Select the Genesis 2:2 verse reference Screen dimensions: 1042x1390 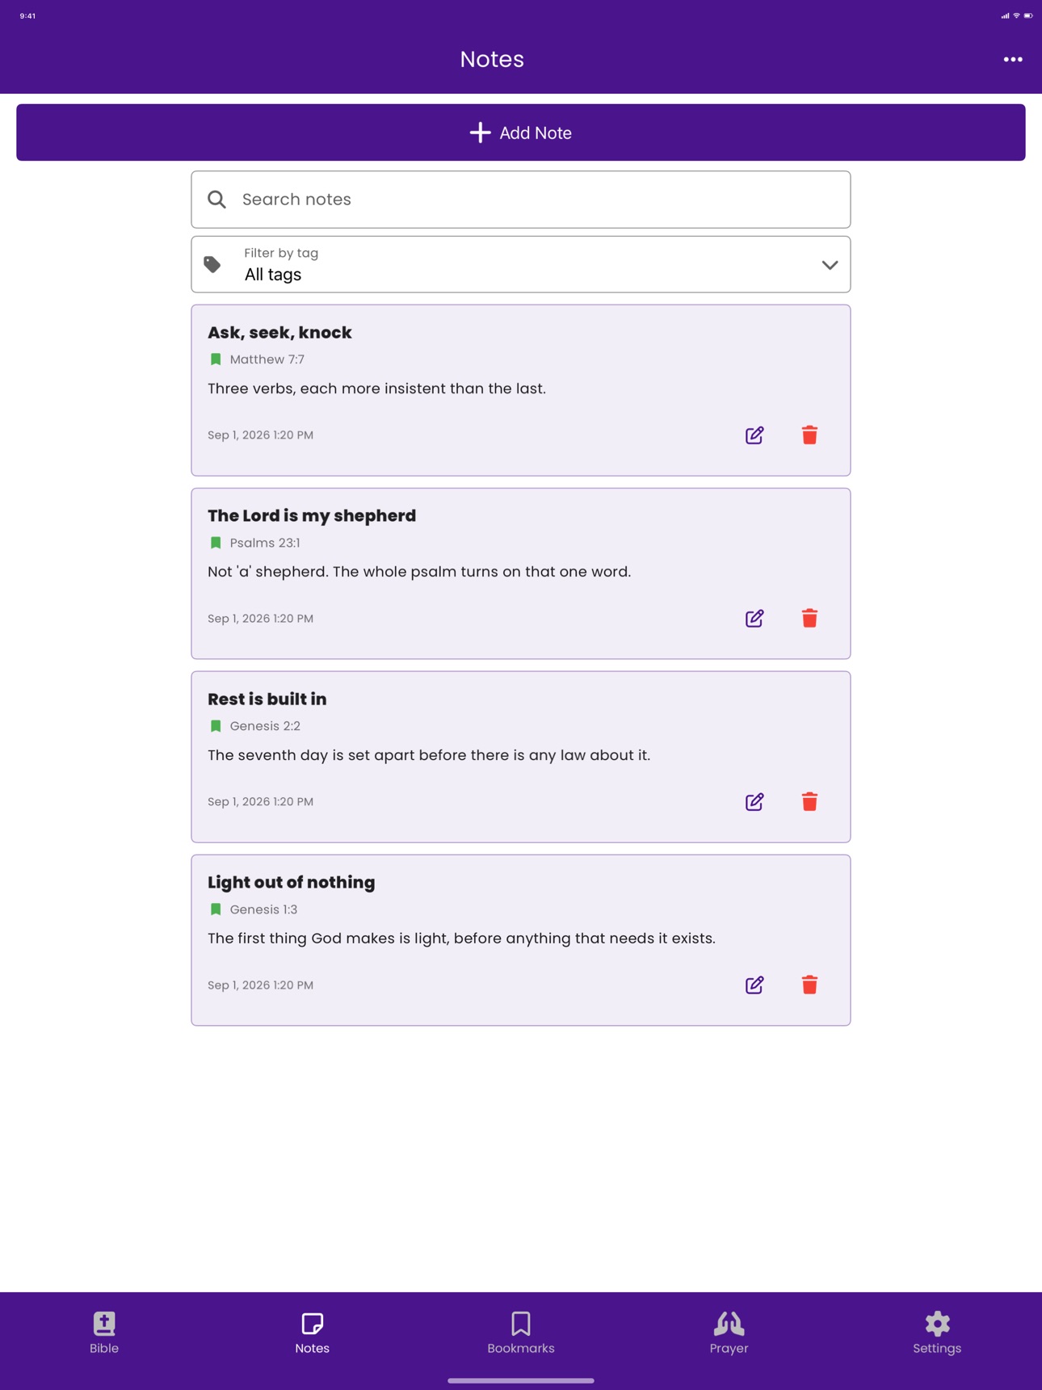265,726
